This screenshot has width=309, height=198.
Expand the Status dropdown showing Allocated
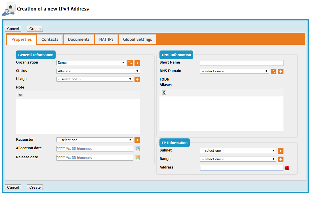98,71
